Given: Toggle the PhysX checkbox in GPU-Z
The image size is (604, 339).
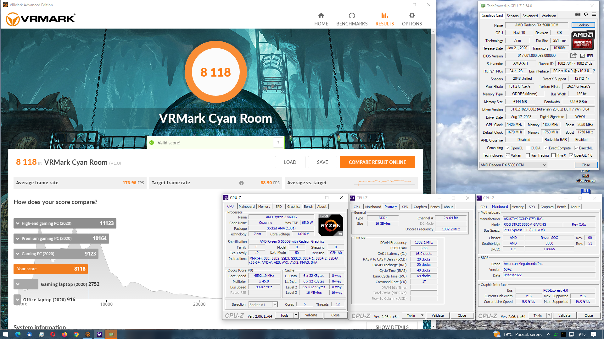Looking at the screenshot, I should coord(553,155).
